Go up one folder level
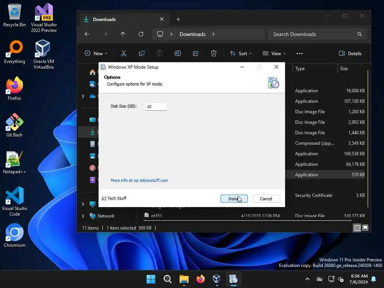This screenshot has height=288, width=384. 123,34
